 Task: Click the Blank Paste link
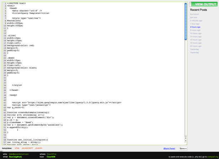pos(169,149)
